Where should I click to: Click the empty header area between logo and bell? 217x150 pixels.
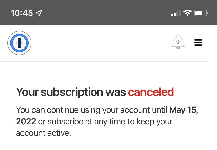(x=100, y=43)
